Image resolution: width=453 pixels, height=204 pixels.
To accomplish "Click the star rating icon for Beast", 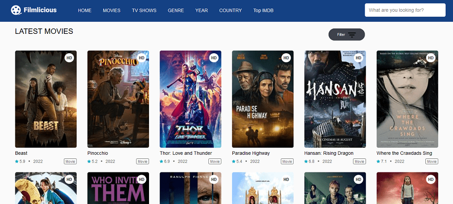I will click(17, 162).
